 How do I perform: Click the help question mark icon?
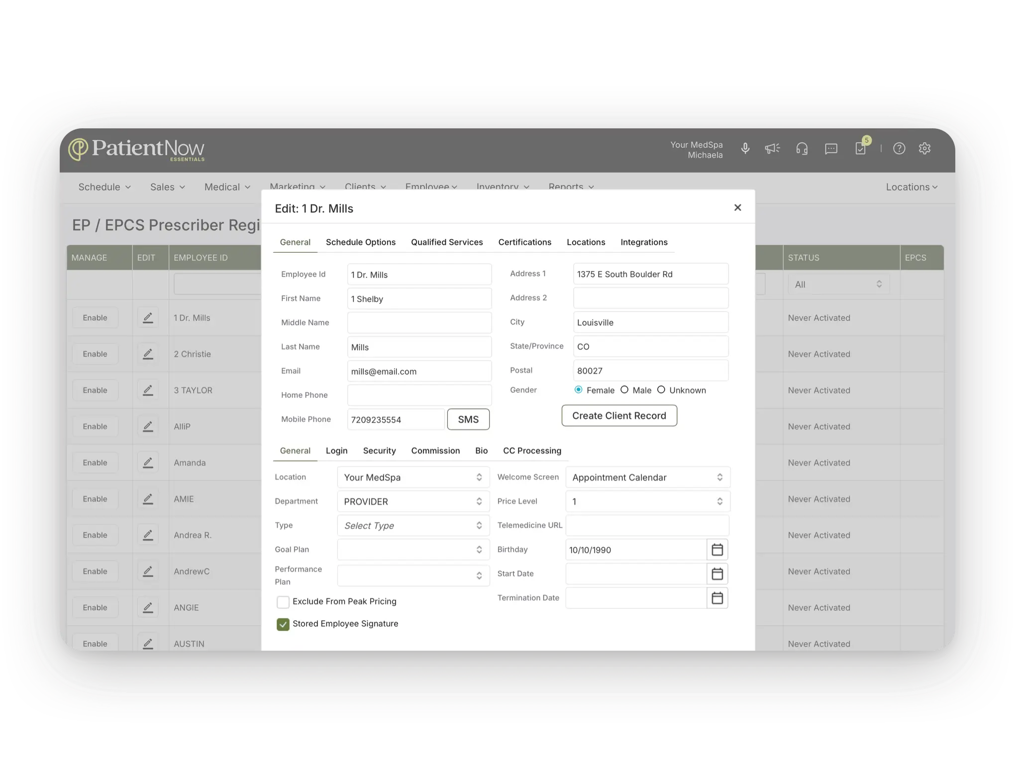(x=899, y=148)
